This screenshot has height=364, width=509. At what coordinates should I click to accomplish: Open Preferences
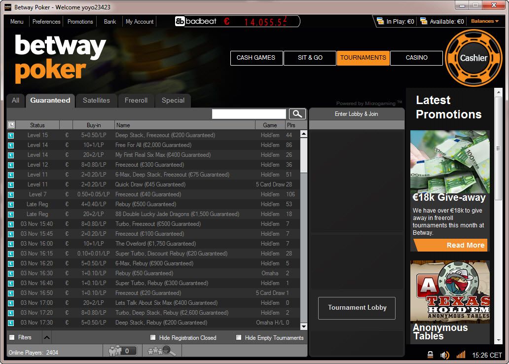click(46, 21)
